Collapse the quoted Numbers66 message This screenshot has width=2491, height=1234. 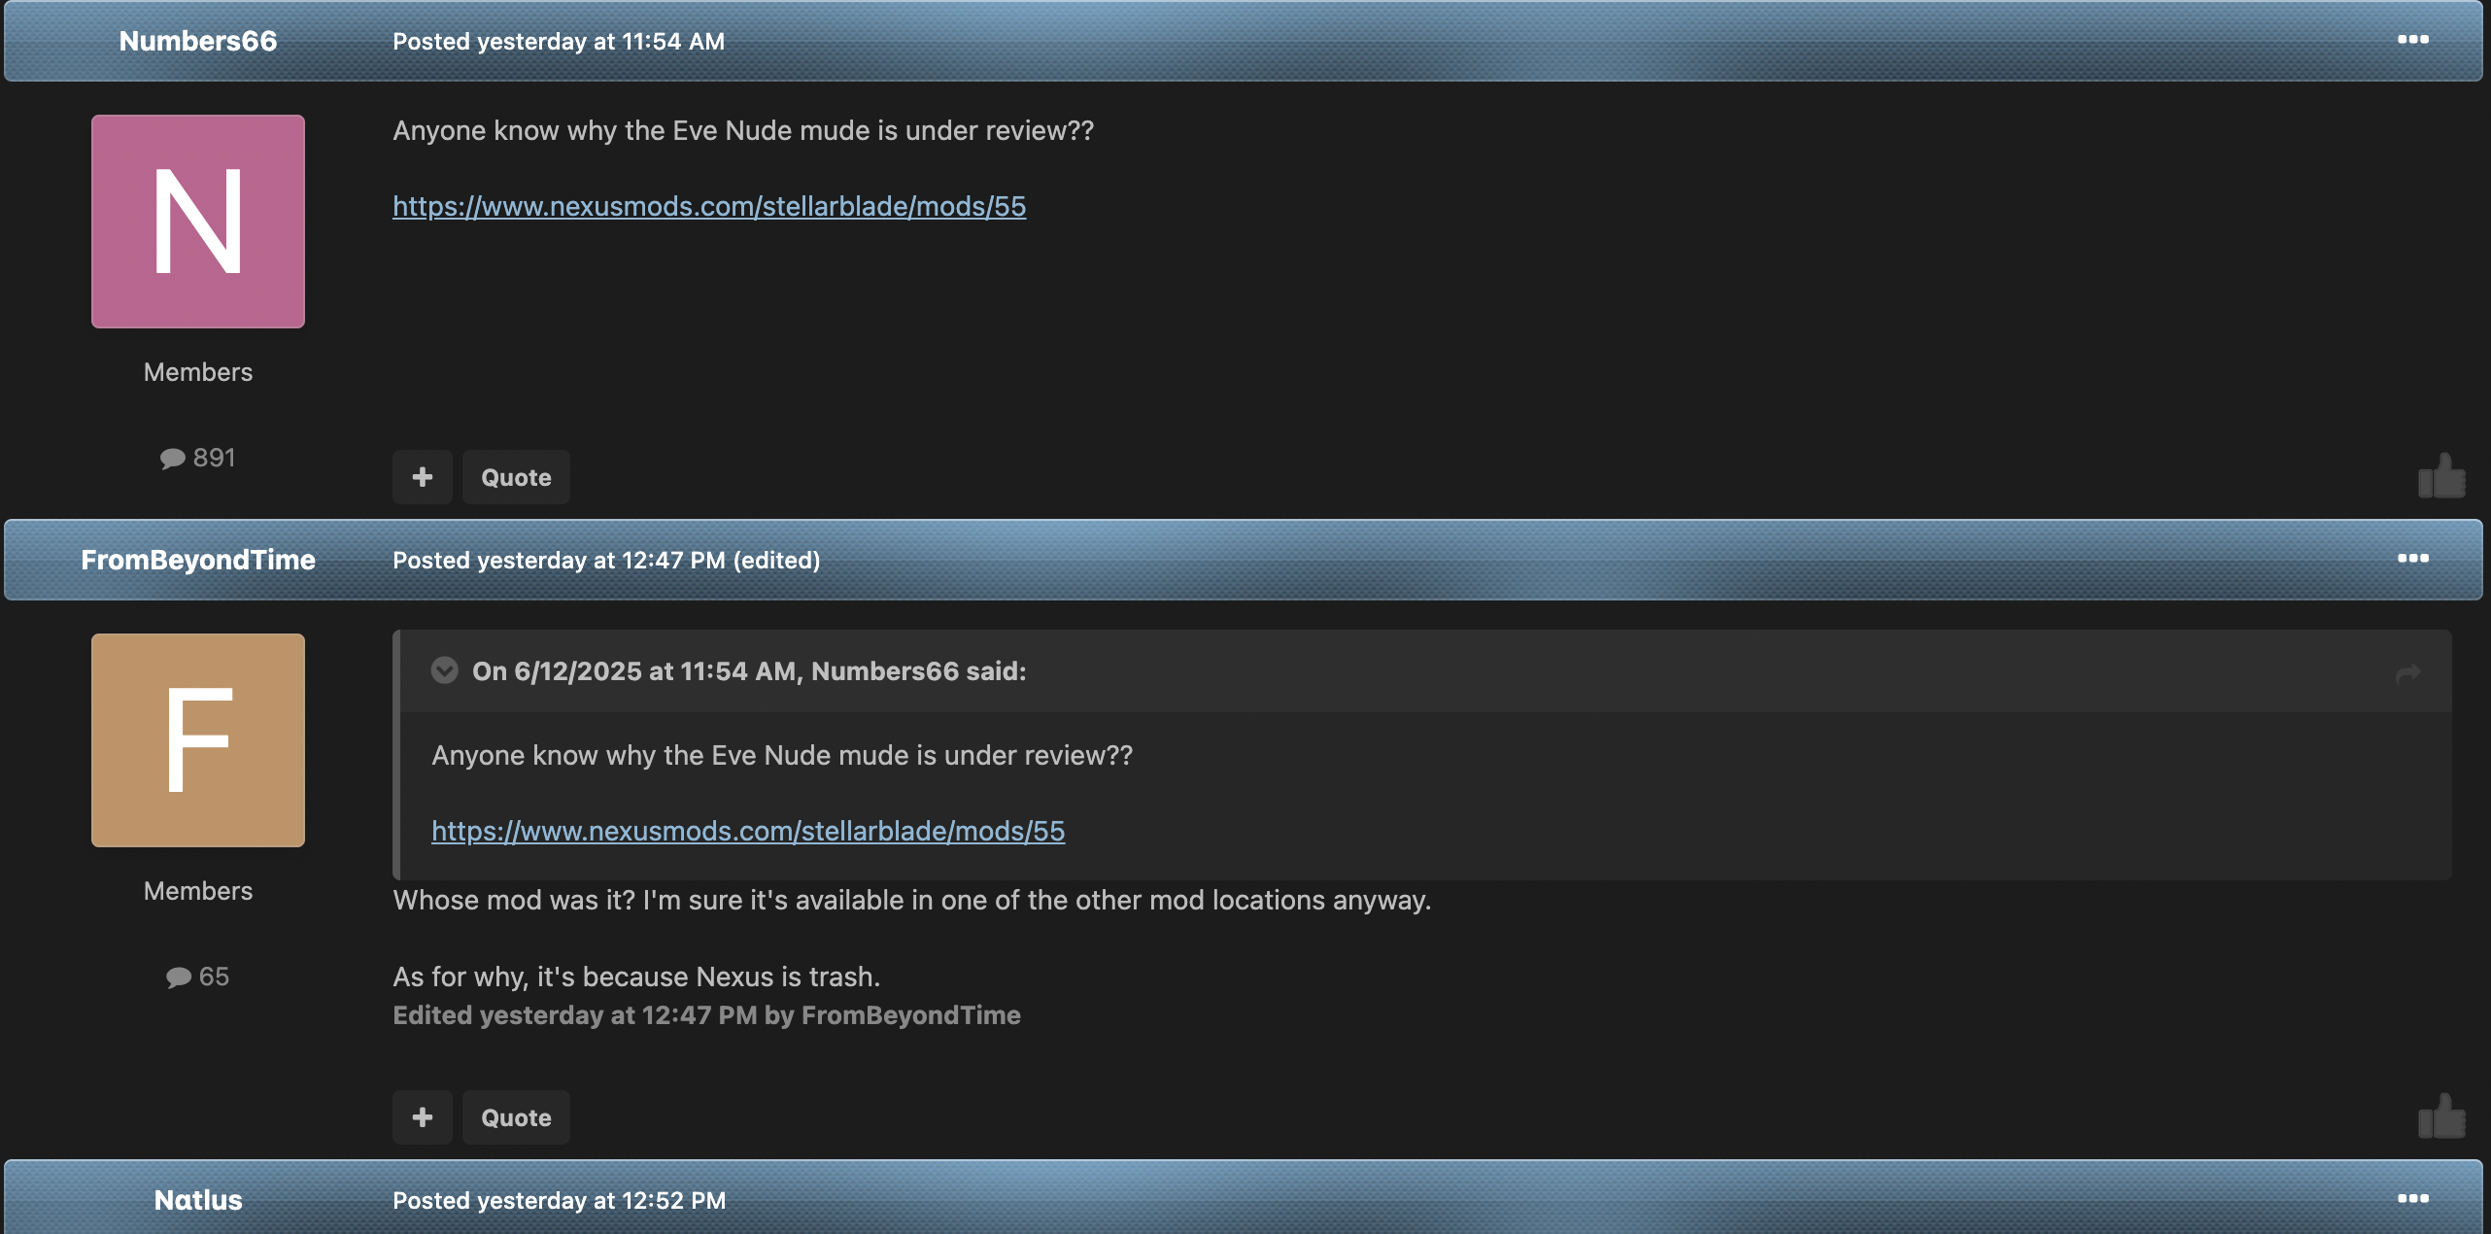point(444,670)
